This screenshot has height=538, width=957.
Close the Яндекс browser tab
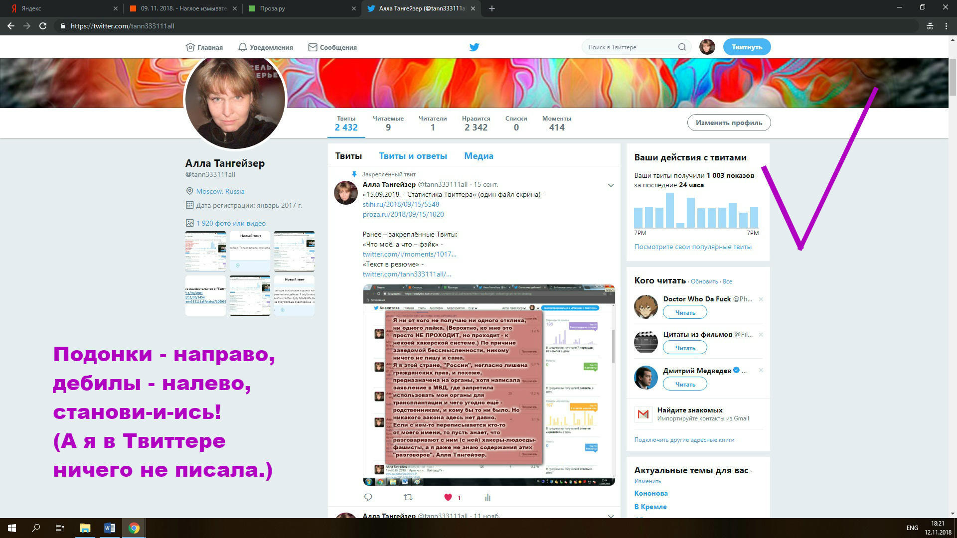click(x=116, y=8)
